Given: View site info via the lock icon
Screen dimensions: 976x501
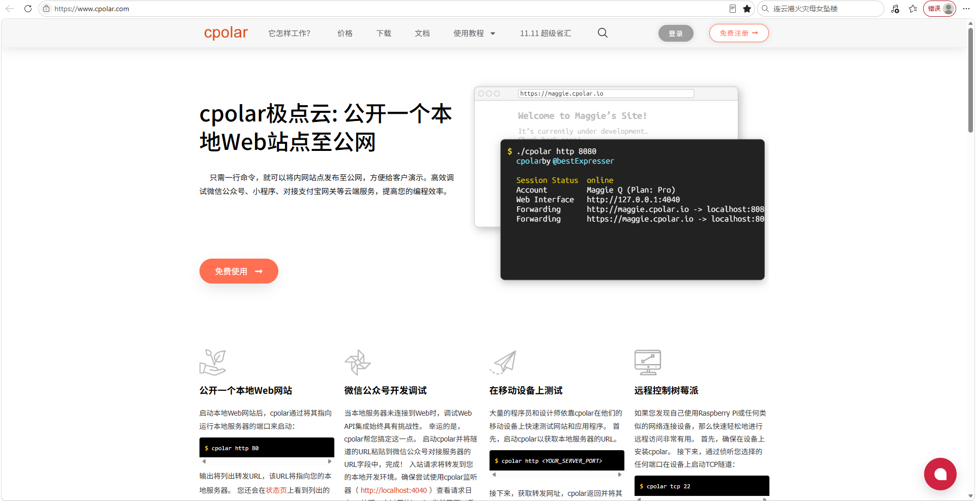Looking at the screenshot, I should [46, 9].
